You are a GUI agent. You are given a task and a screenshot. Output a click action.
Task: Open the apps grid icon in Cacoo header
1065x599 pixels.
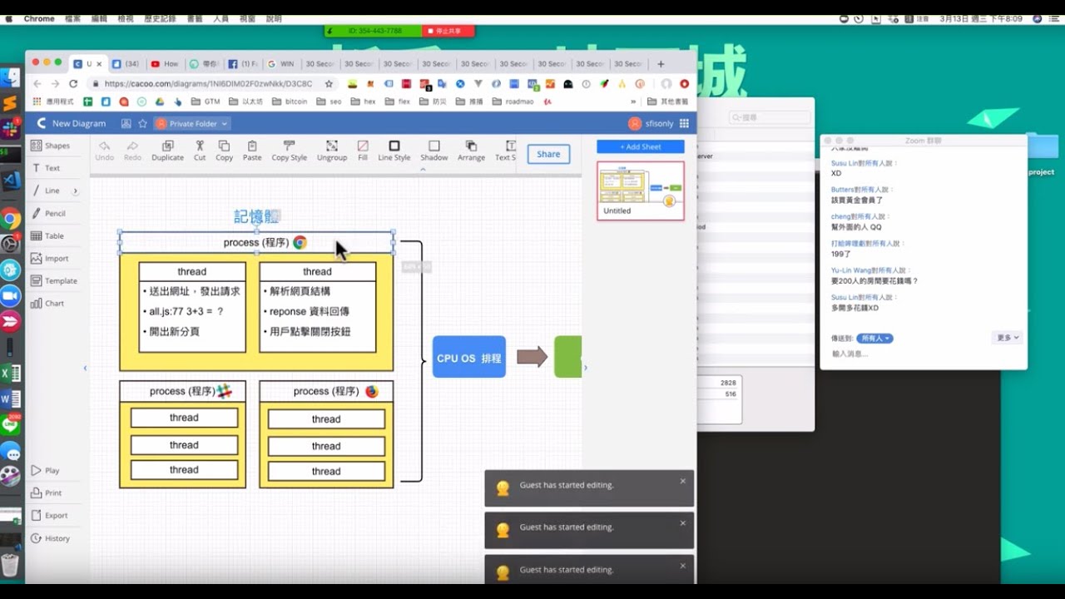pos(685,123)
